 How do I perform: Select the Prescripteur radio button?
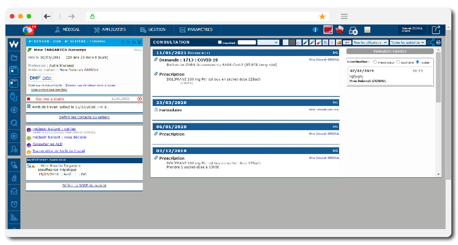click(375, 62)
